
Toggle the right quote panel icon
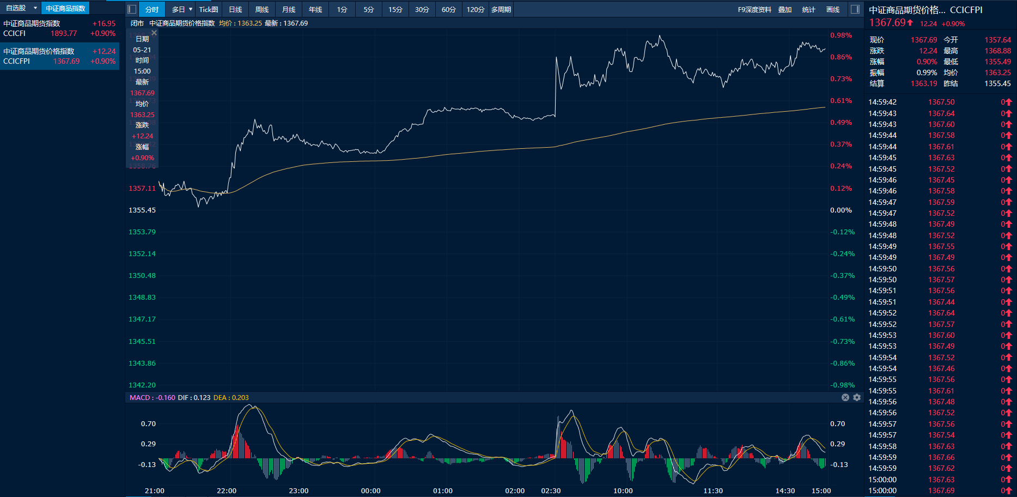pyautogui.click(x=855, y=9)
